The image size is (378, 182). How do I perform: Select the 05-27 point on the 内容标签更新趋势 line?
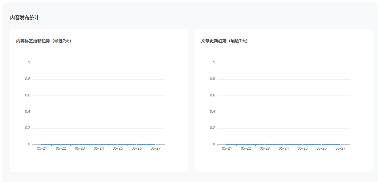coord(156,145)
